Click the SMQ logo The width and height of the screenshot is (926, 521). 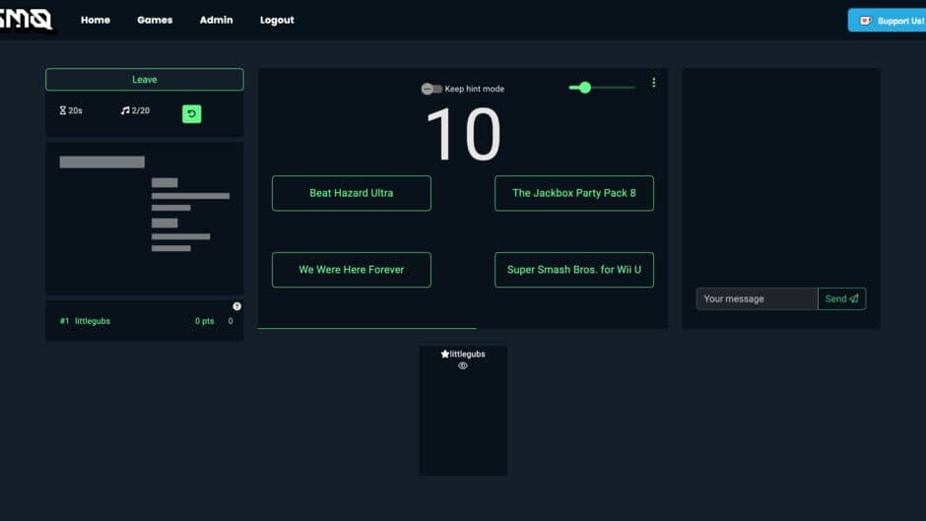[26, 19]
